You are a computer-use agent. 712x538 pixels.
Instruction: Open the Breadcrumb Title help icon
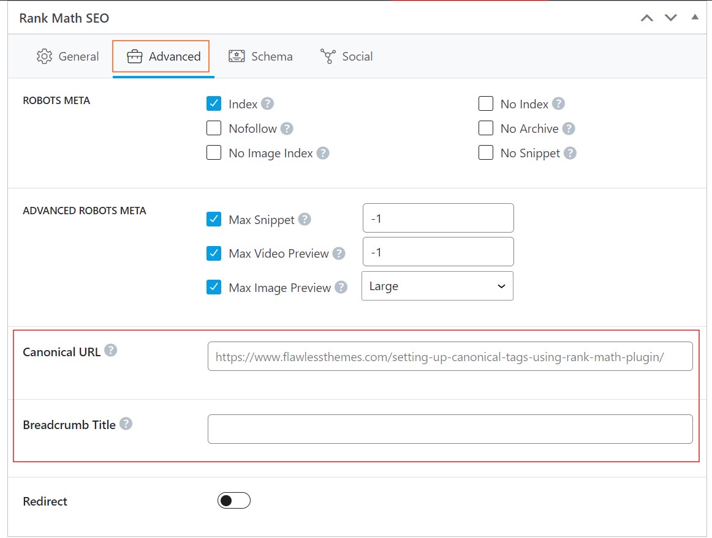125,423
